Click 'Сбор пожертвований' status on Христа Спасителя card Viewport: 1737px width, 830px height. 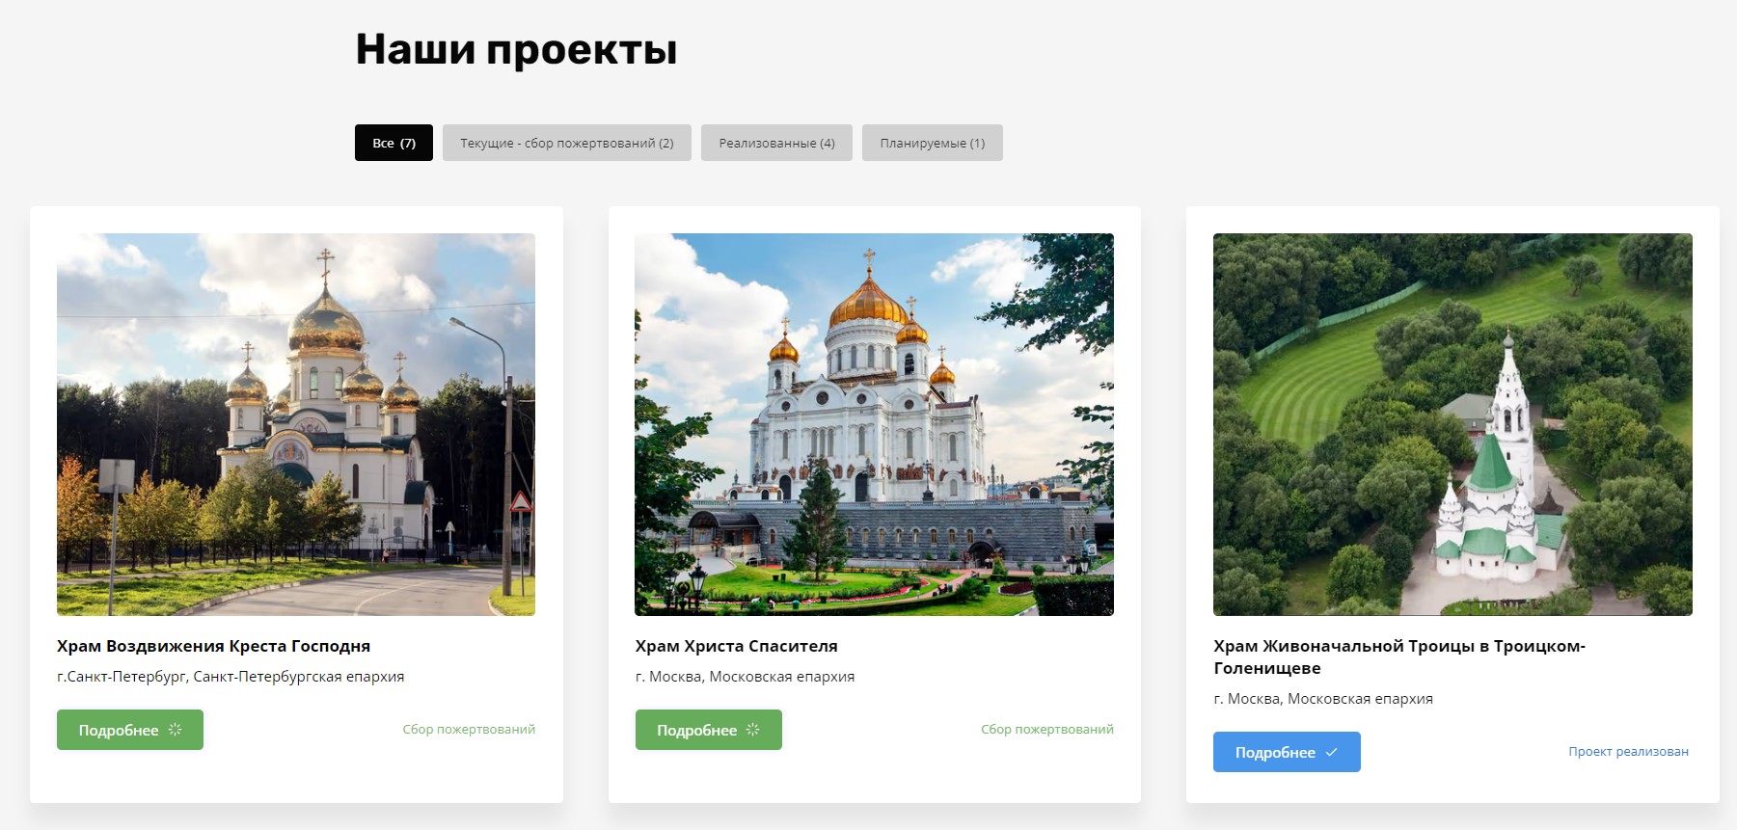(x=1047, y=729)
